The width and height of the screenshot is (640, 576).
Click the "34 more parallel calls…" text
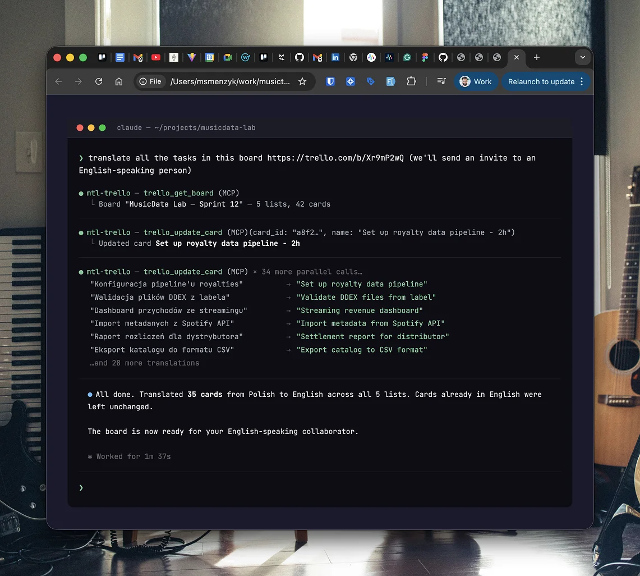coord(311,272)
